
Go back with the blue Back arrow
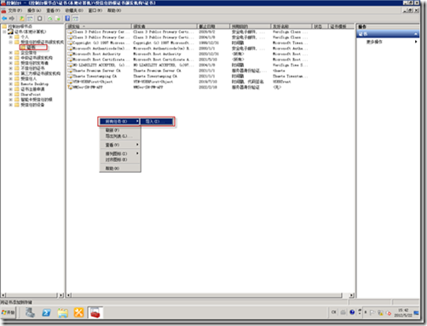point(4,19)
